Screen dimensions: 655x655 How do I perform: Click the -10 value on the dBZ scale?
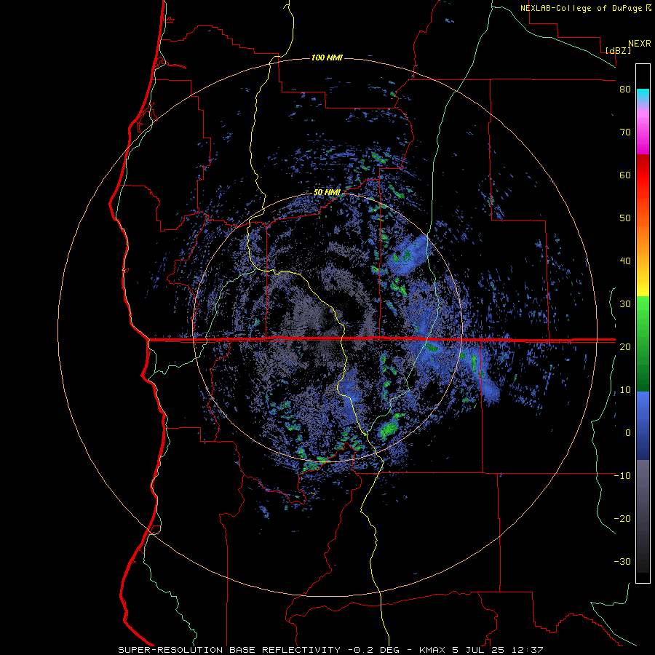[622, 476]
